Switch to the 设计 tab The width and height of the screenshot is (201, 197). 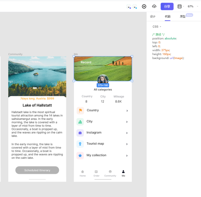[x=153, y=17]
